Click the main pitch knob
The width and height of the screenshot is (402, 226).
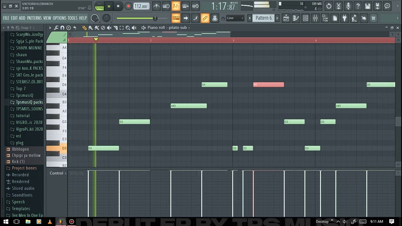[x=106, y=18]
